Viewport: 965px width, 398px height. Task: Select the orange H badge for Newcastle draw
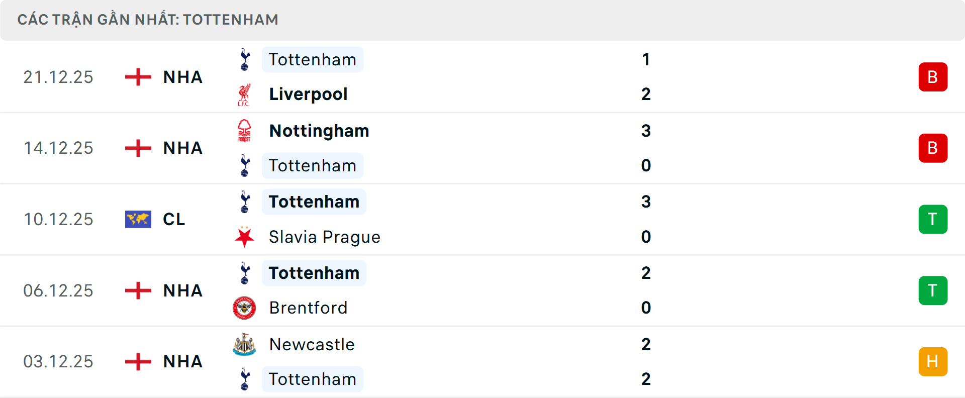[x=933, y=361]
